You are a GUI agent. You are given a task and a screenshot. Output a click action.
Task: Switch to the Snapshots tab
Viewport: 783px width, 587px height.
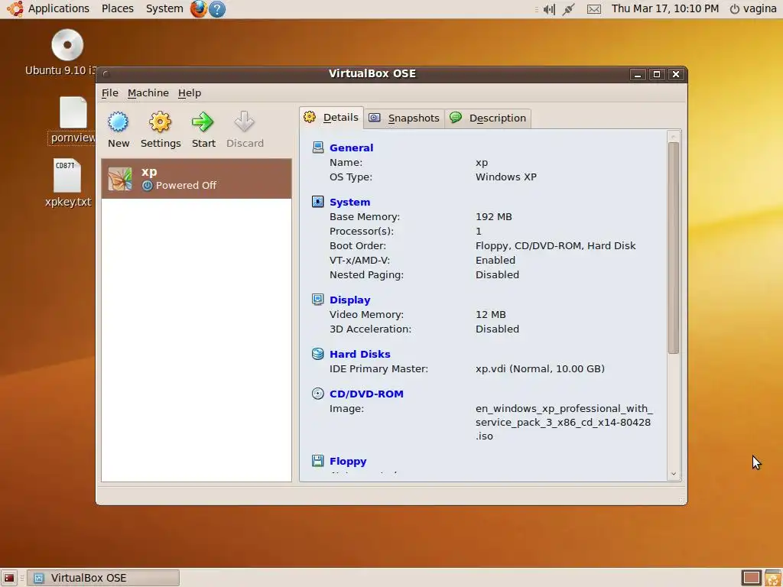404,118
